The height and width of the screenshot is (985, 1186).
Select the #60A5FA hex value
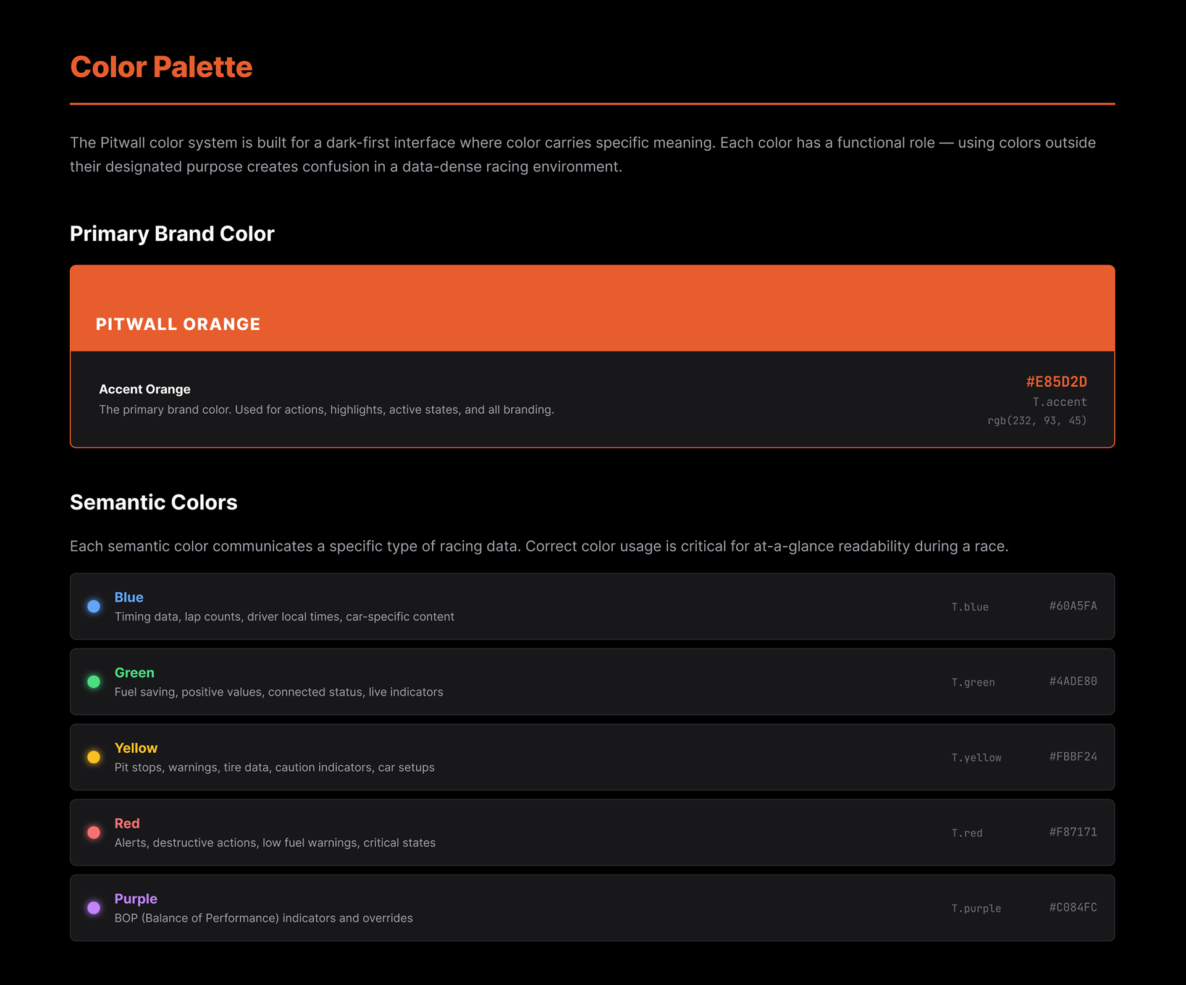pos(1073,606)
